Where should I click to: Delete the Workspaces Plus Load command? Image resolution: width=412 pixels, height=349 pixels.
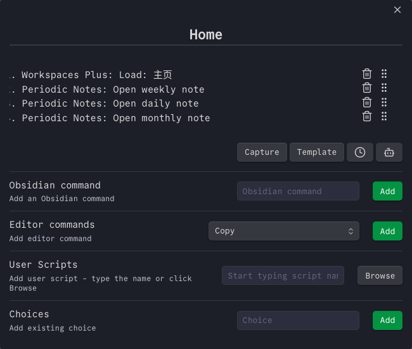366,74
